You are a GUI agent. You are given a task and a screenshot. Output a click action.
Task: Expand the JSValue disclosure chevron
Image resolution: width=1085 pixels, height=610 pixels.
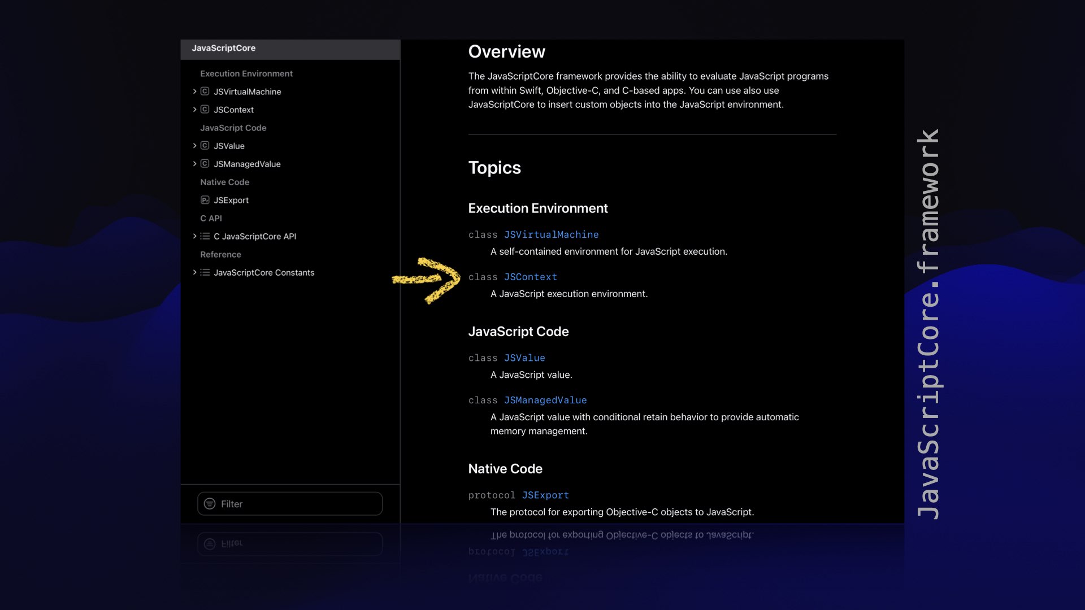(194, 146)
